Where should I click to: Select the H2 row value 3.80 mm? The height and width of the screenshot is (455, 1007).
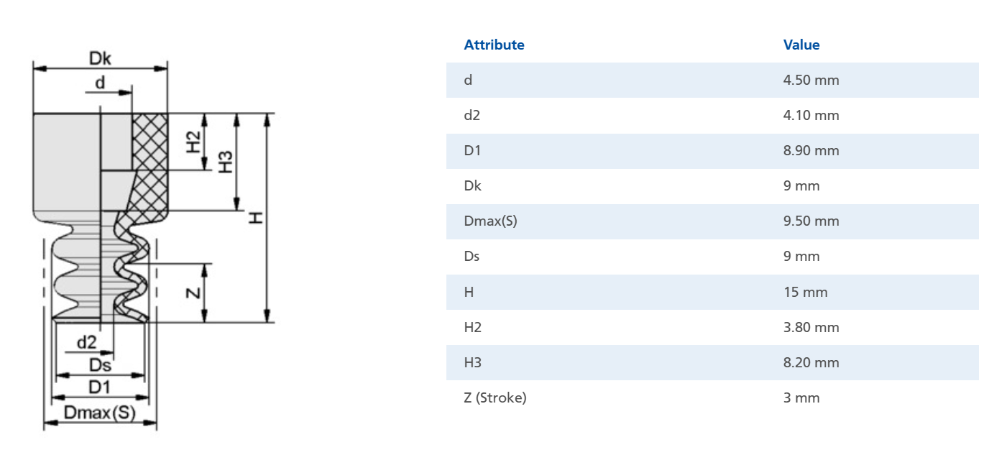811,327
